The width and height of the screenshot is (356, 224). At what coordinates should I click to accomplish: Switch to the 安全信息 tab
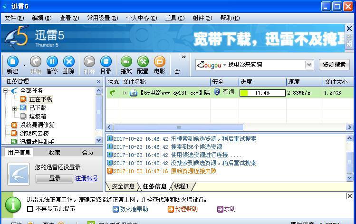click(x=123, y=186)
